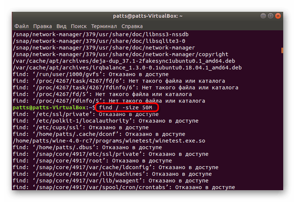Click the irqbalance_1.3.0 deb file line
295x202 pixels.
[127, 68]
